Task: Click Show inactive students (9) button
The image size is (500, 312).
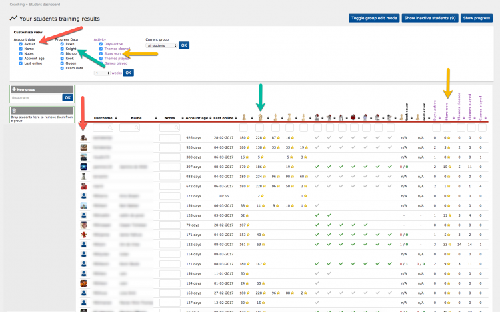Action: click(430, 18)
